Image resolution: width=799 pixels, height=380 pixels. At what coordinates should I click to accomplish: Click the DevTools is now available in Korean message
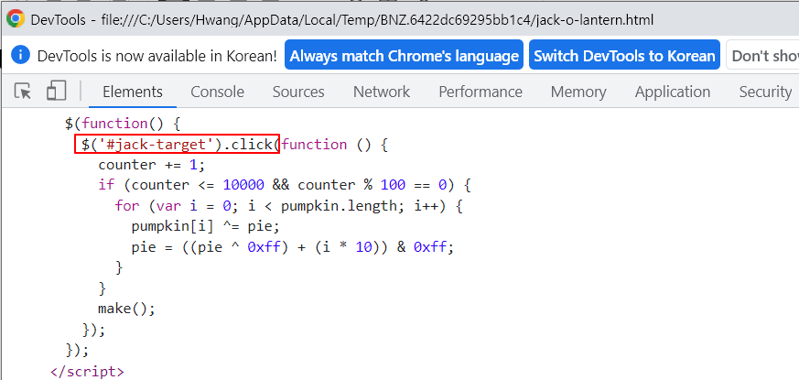coord(157,55)
